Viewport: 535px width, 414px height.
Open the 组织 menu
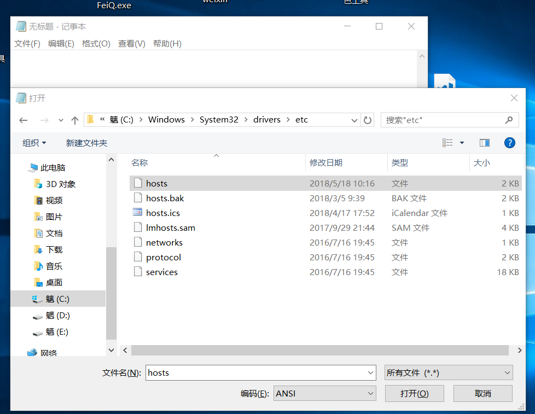[x=34, y=143]
